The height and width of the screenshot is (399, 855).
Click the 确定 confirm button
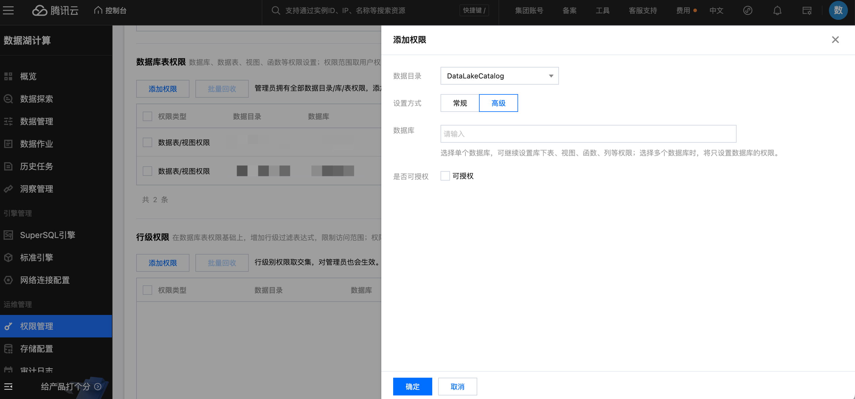pos(412,387)
